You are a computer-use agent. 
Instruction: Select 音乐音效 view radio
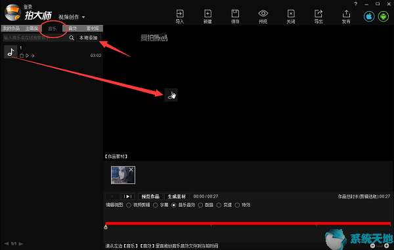(173, 205)
